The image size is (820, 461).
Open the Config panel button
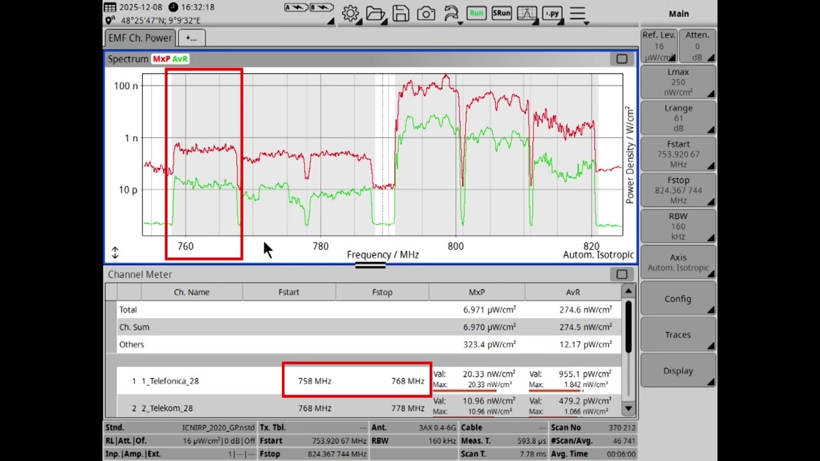(677, 298)
